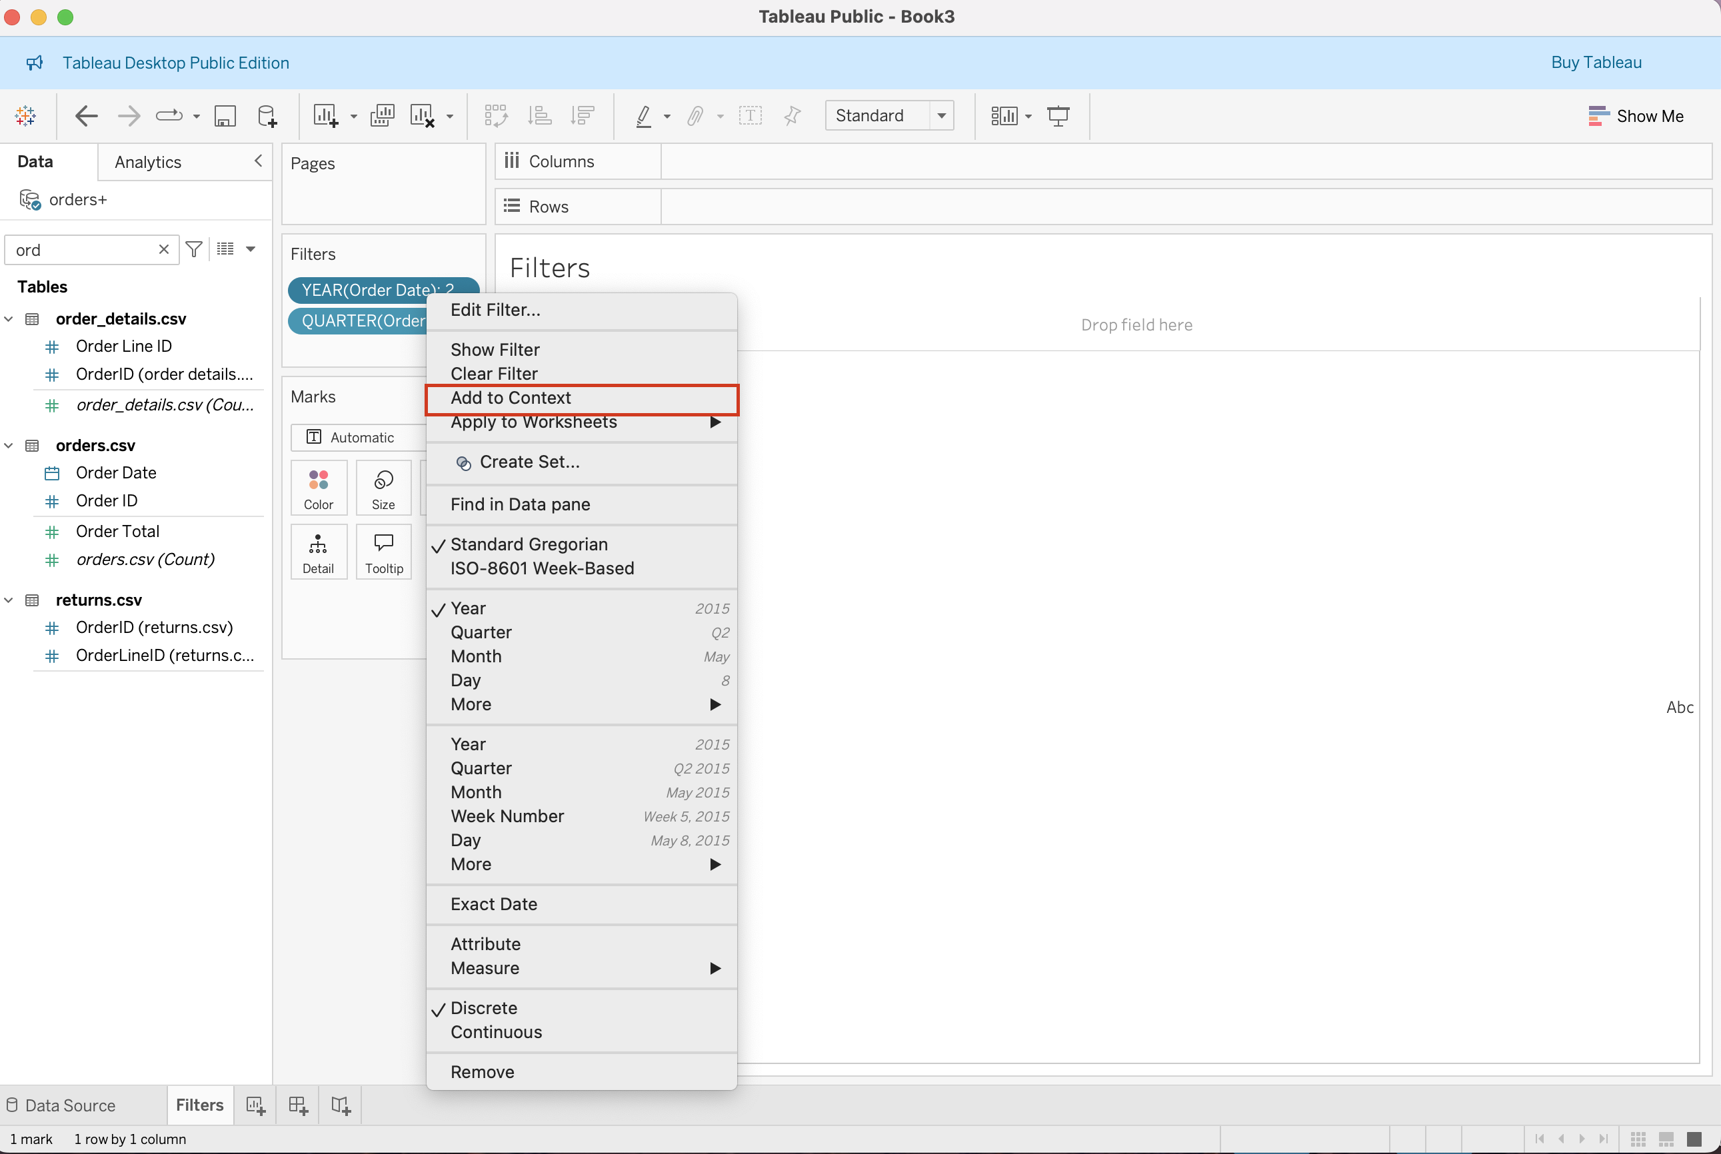Select the Continuous option in the menu
Image resolution: width=1721 pixels, height=1154 pixels.
tap(496, 1032)
